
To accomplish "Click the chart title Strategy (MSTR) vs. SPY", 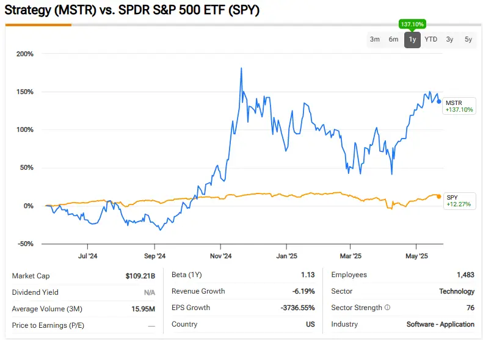I will coord(132,10).
